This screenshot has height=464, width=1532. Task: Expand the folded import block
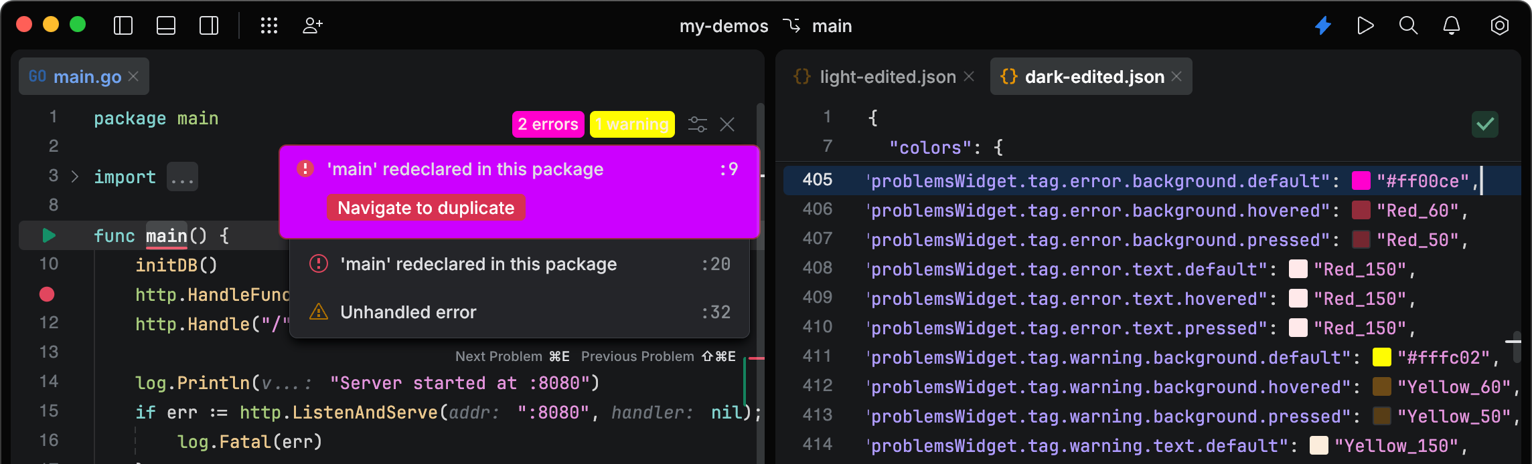(75, 177)
